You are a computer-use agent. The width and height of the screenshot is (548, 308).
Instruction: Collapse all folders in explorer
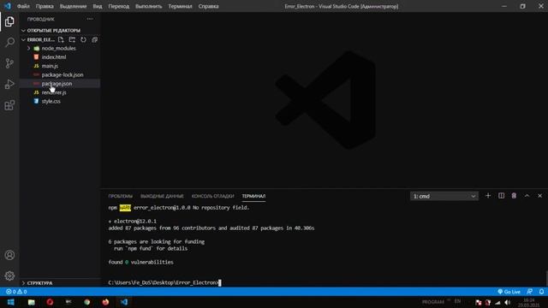click(94, 40)
